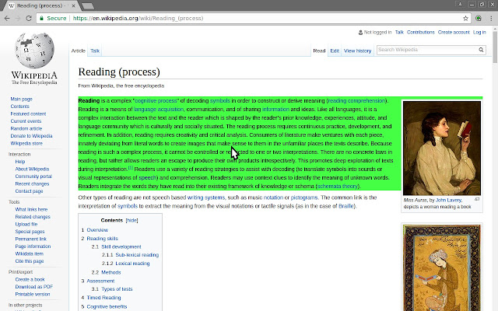Screen dimensions: 498x311
Task: Close the Reading (process) browser tab
Action: pos(74,5)
